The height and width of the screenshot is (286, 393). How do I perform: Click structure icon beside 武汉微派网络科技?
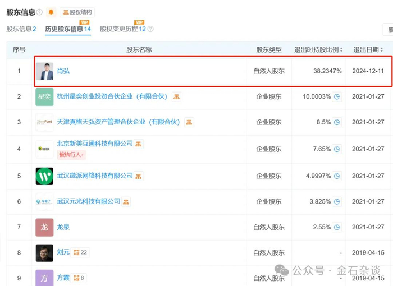tap(138, 176)
